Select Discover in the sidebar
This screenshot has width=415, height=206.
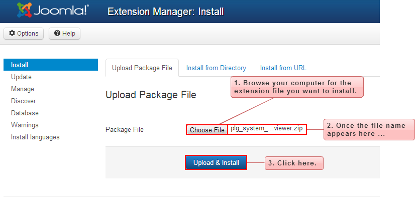pos(23,101)
